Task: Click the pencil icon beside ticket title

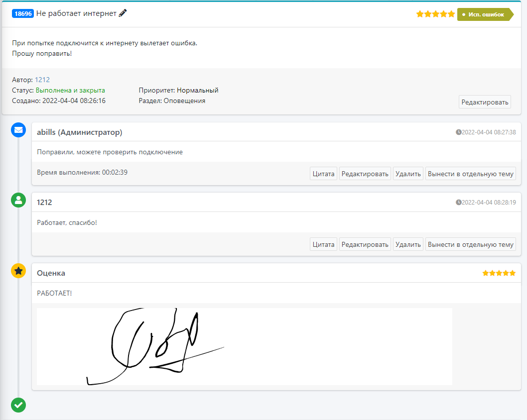Action: point(123,13)
